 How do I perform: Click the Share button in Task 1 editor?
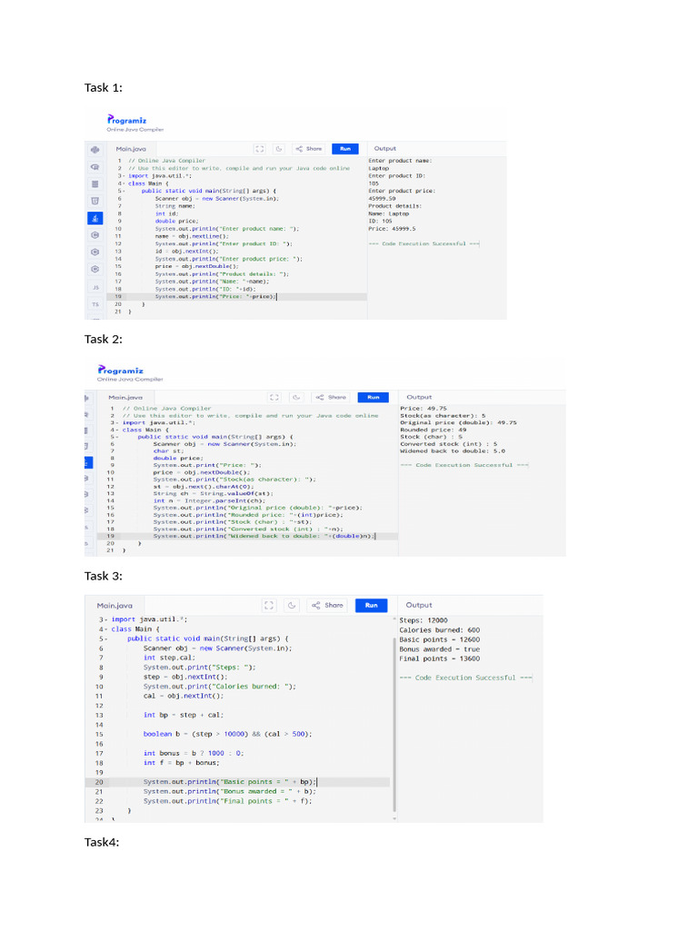[x=309, y=149]
